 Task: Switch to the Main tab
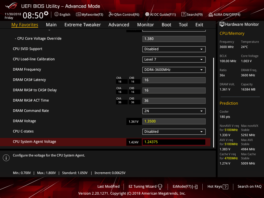pyautogui.click(x=51, y=25)
